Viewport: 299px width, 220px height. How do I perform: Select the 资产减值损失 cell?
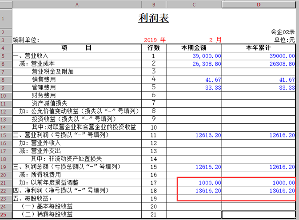pyautogui.click(x=77, y=104)
